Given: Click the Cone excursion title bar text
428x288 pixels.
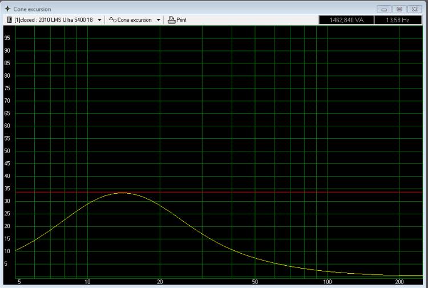Looking at the screenshot, I should [32, 9].
